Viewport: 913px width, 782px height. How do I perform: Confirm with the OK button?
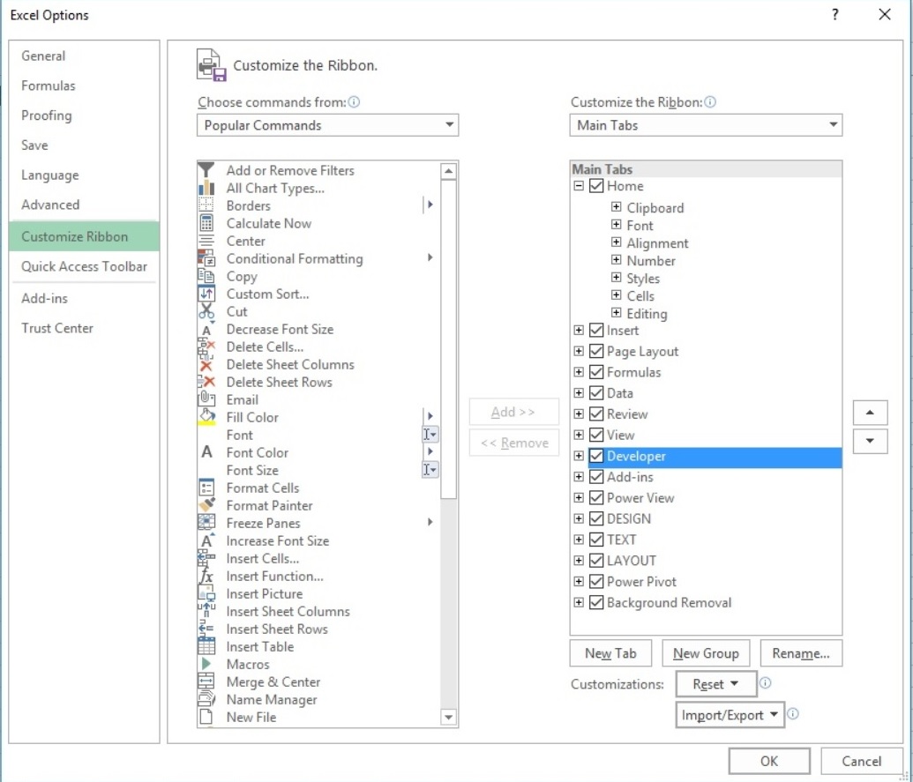pos(769,761)
